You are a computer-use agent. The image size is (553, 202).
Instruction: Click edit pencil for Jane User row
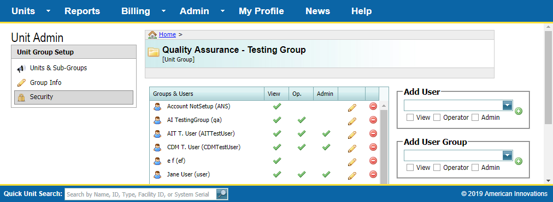click(351, 175)
